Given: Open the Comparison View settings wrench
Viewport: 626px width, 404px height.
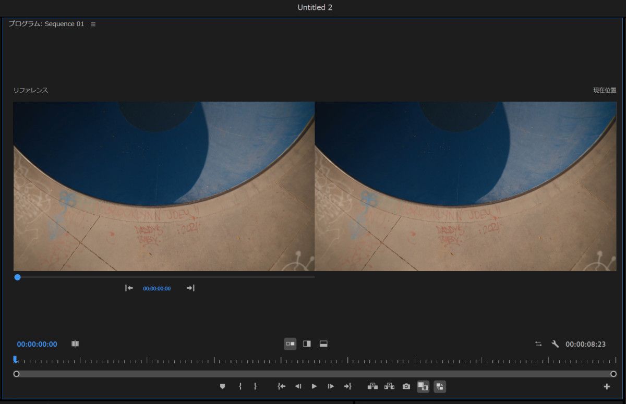Looking at the screenshot, I should (554, 344).
